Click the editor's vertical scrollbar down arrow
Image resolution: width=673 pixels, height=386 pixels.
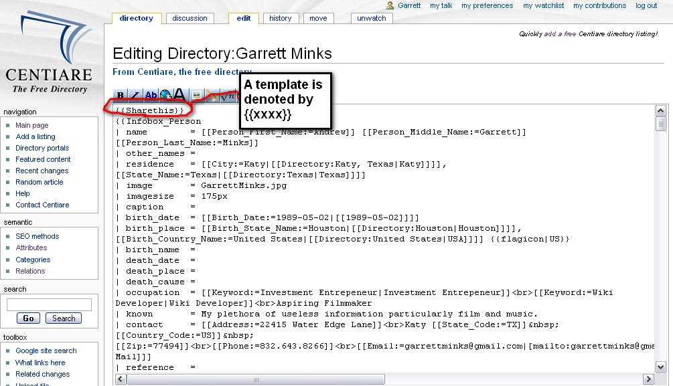(661, 367)
